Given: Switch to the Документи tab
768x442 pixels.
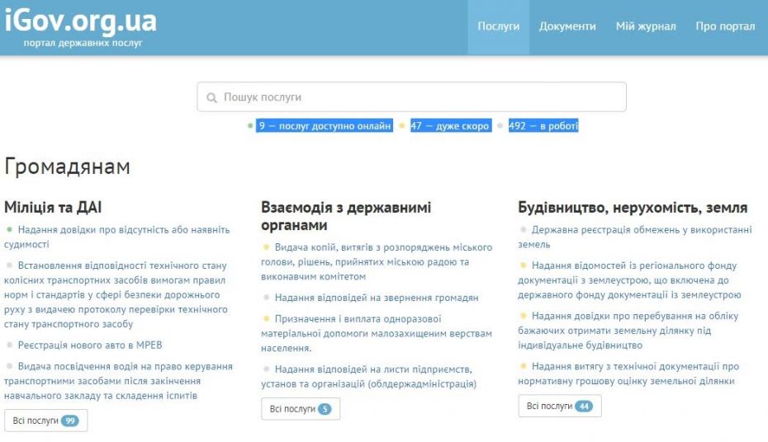Looking at the screenshot, I should tap(567, 26).
